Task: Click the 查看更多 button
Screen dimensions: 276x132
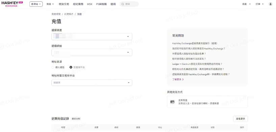Action: (x=241, y=119)
